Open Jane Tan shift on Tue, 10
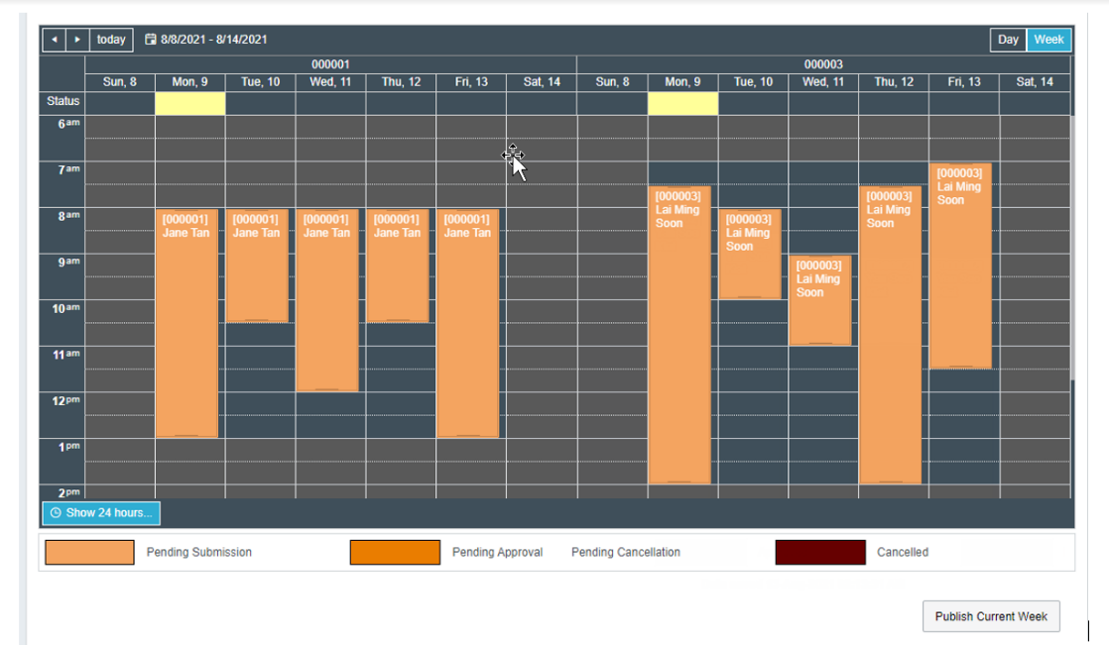 tap(257, 266)
